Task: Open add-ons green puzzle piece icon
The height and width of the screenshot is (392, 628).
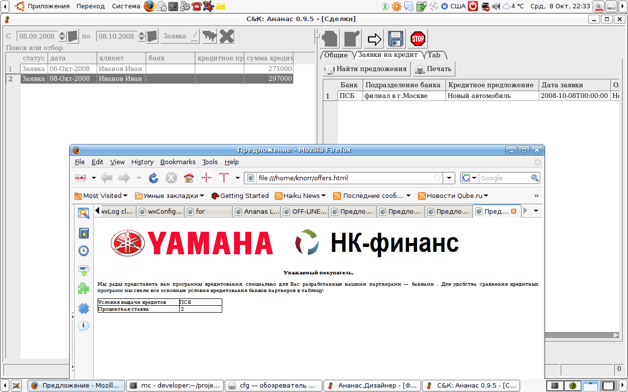Action: click(84, 289)
